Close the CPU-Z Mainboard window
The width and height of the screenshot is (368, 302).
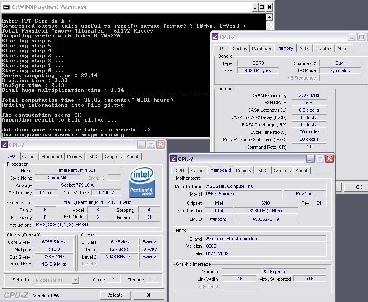click(330, 159)
